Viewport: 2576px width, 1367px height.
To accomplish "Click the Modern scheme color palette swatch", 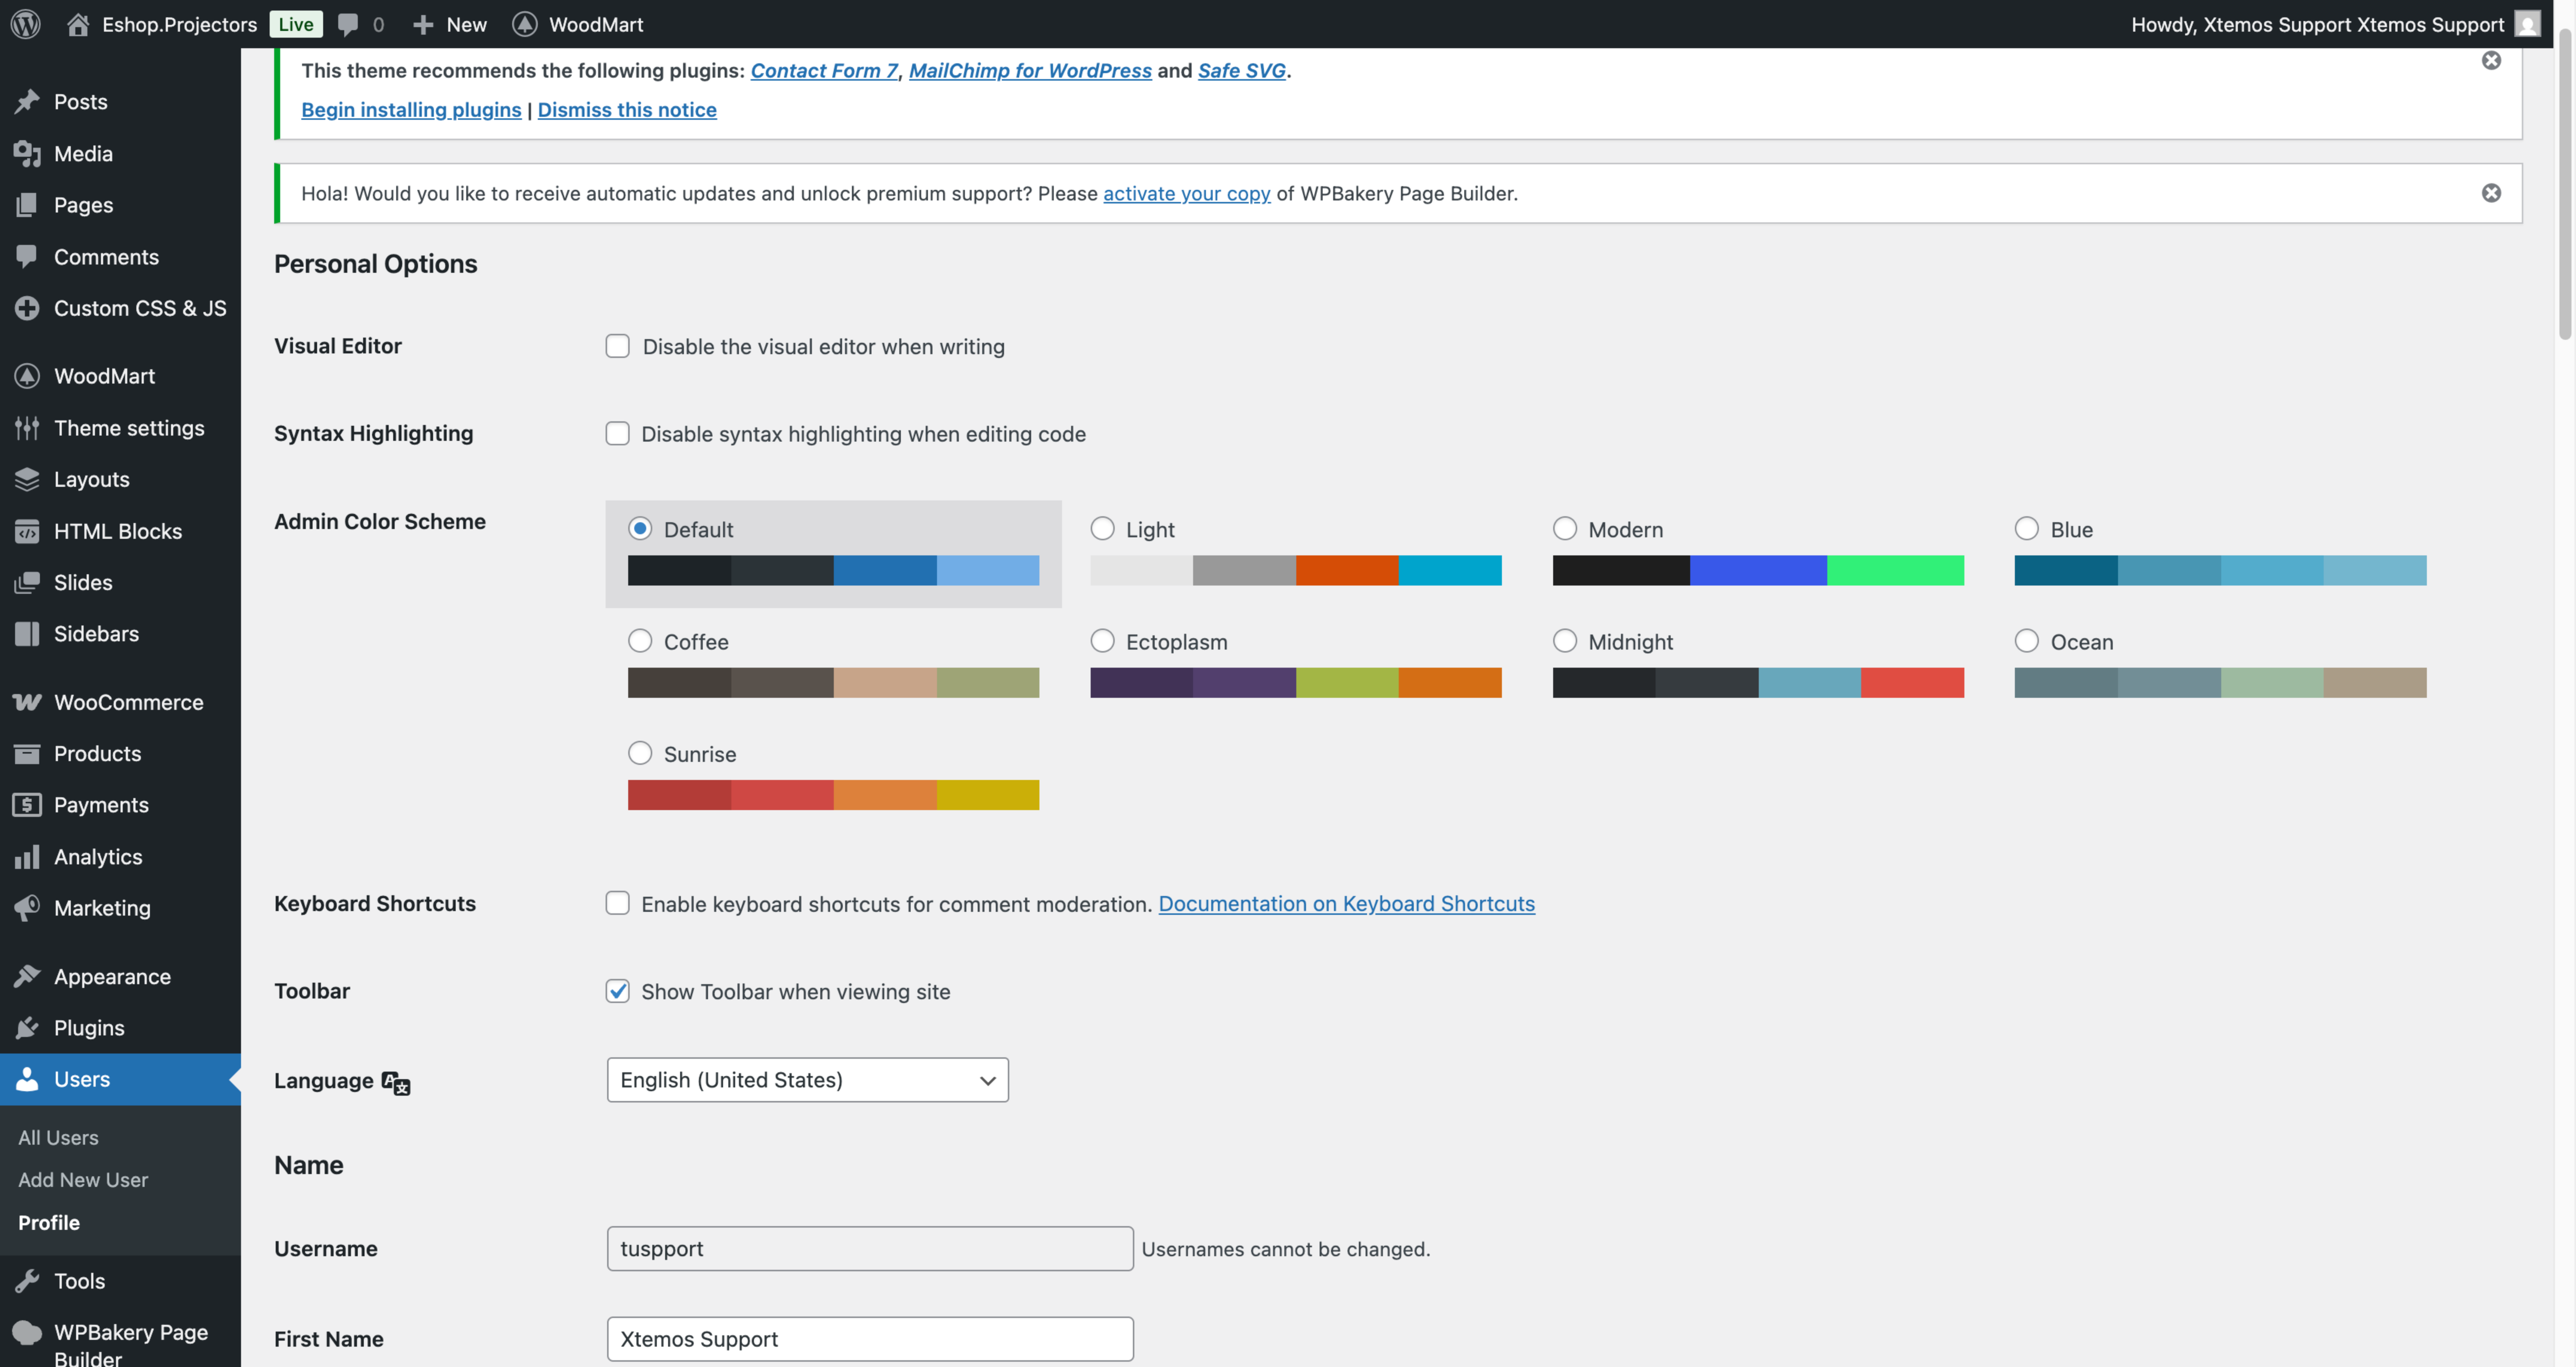I will pos(1758,570).
